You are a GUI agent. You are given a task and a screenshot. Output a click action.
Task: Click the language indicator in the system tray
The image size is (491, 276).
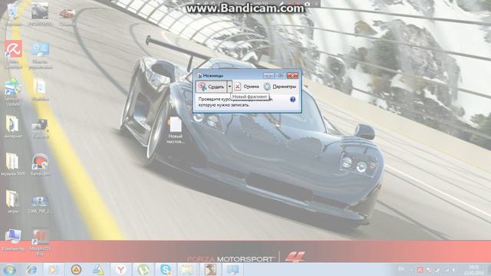(401, 269)
